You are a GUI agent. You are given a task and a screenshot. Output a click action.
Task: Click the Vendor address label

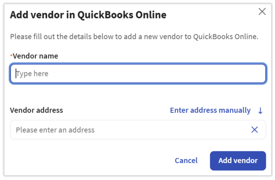[x=36, y=110]
